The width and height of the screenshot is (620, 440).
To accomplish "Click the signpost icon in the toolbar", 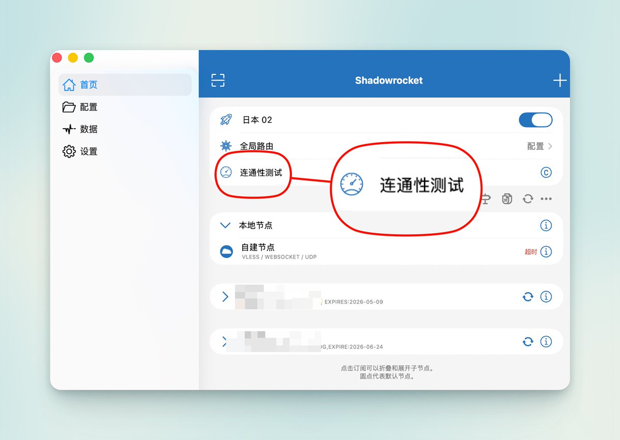I will pyautogui.click(x=487, y=199).
